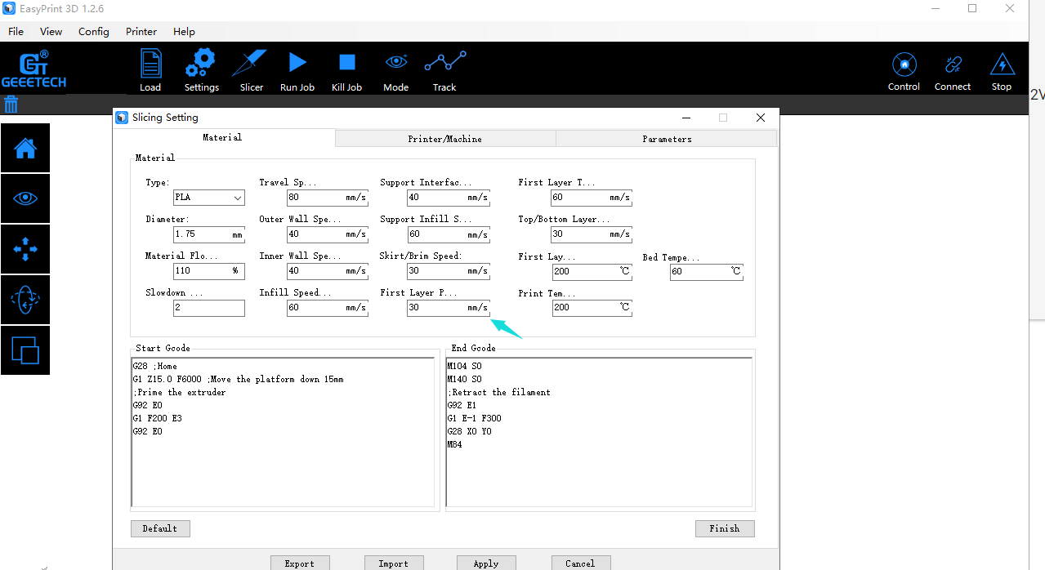The image size is (1045, 570).
Task: Close the Slicing Setting dialog
Action: 761,118
